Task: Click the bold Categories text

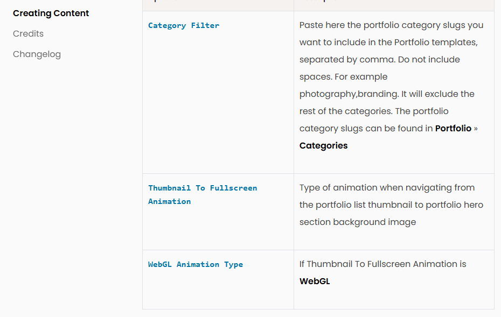Action: click(x=323, y=145)
